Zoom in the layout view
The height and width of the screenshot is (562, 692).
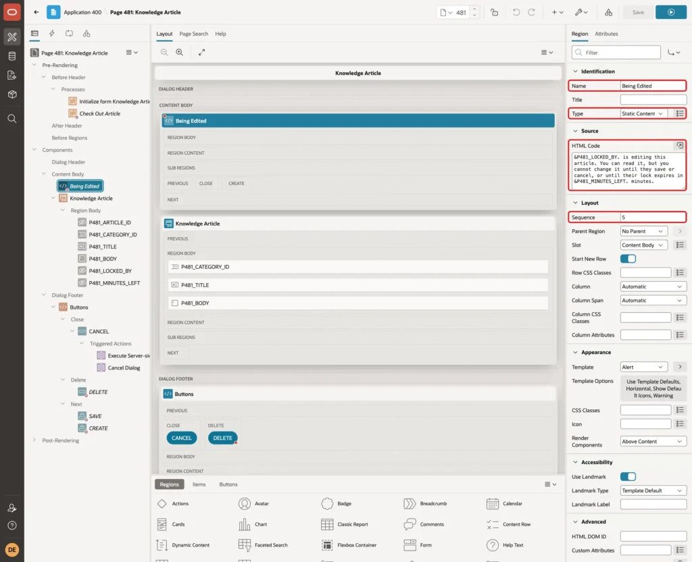click(180, 52)
